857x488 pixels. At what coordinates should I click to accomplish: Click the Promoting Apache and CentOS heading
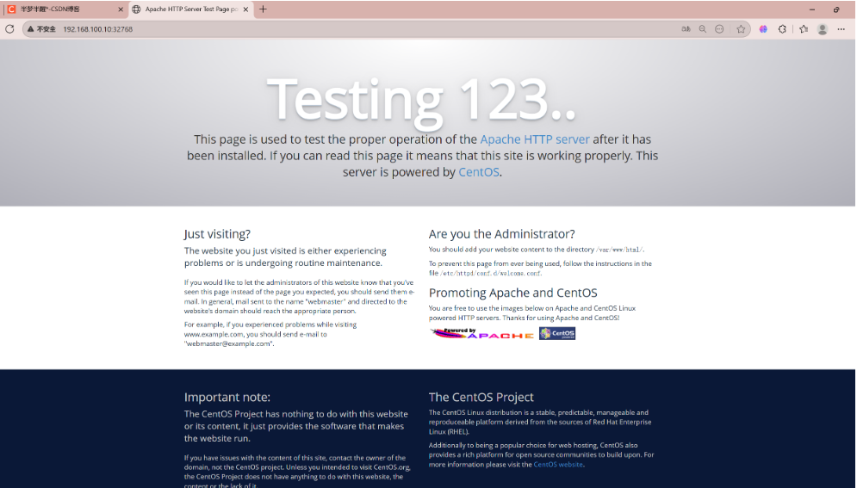pos(512,293)
